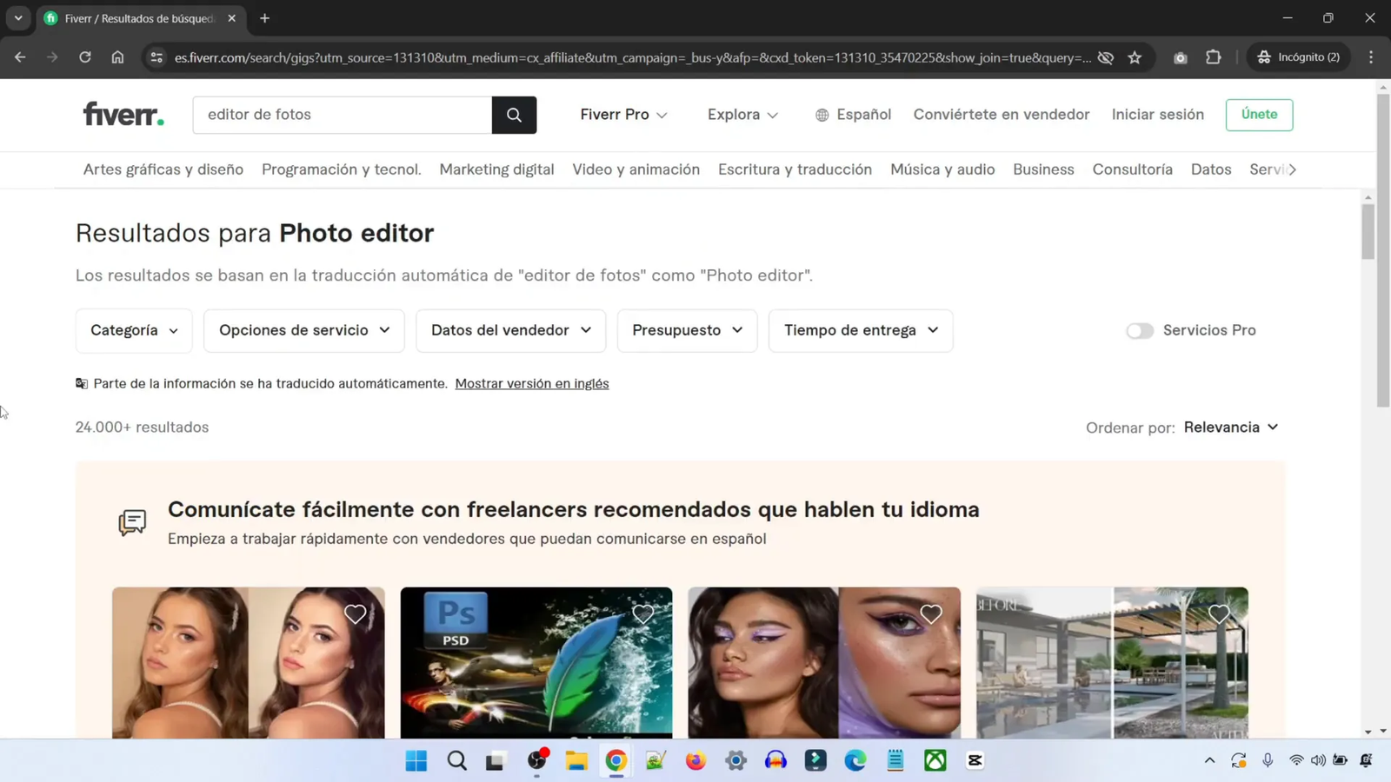Switch to the Música y audio category
1391x782 pixels.
tap(942, 169)
